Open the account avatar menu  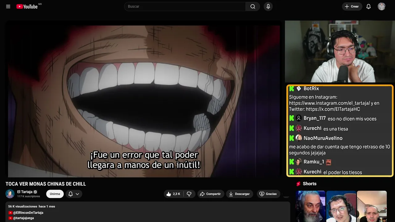pyautogui.click(x=381, y=6)
